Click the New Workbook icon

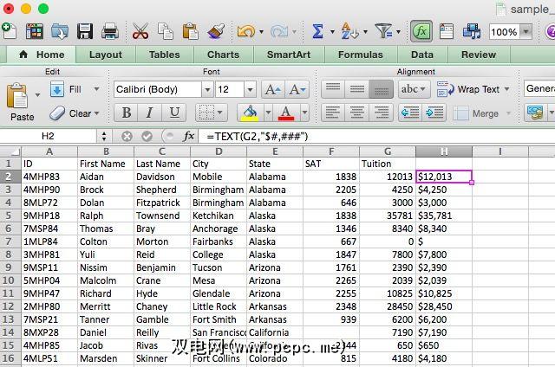point(9,31)
